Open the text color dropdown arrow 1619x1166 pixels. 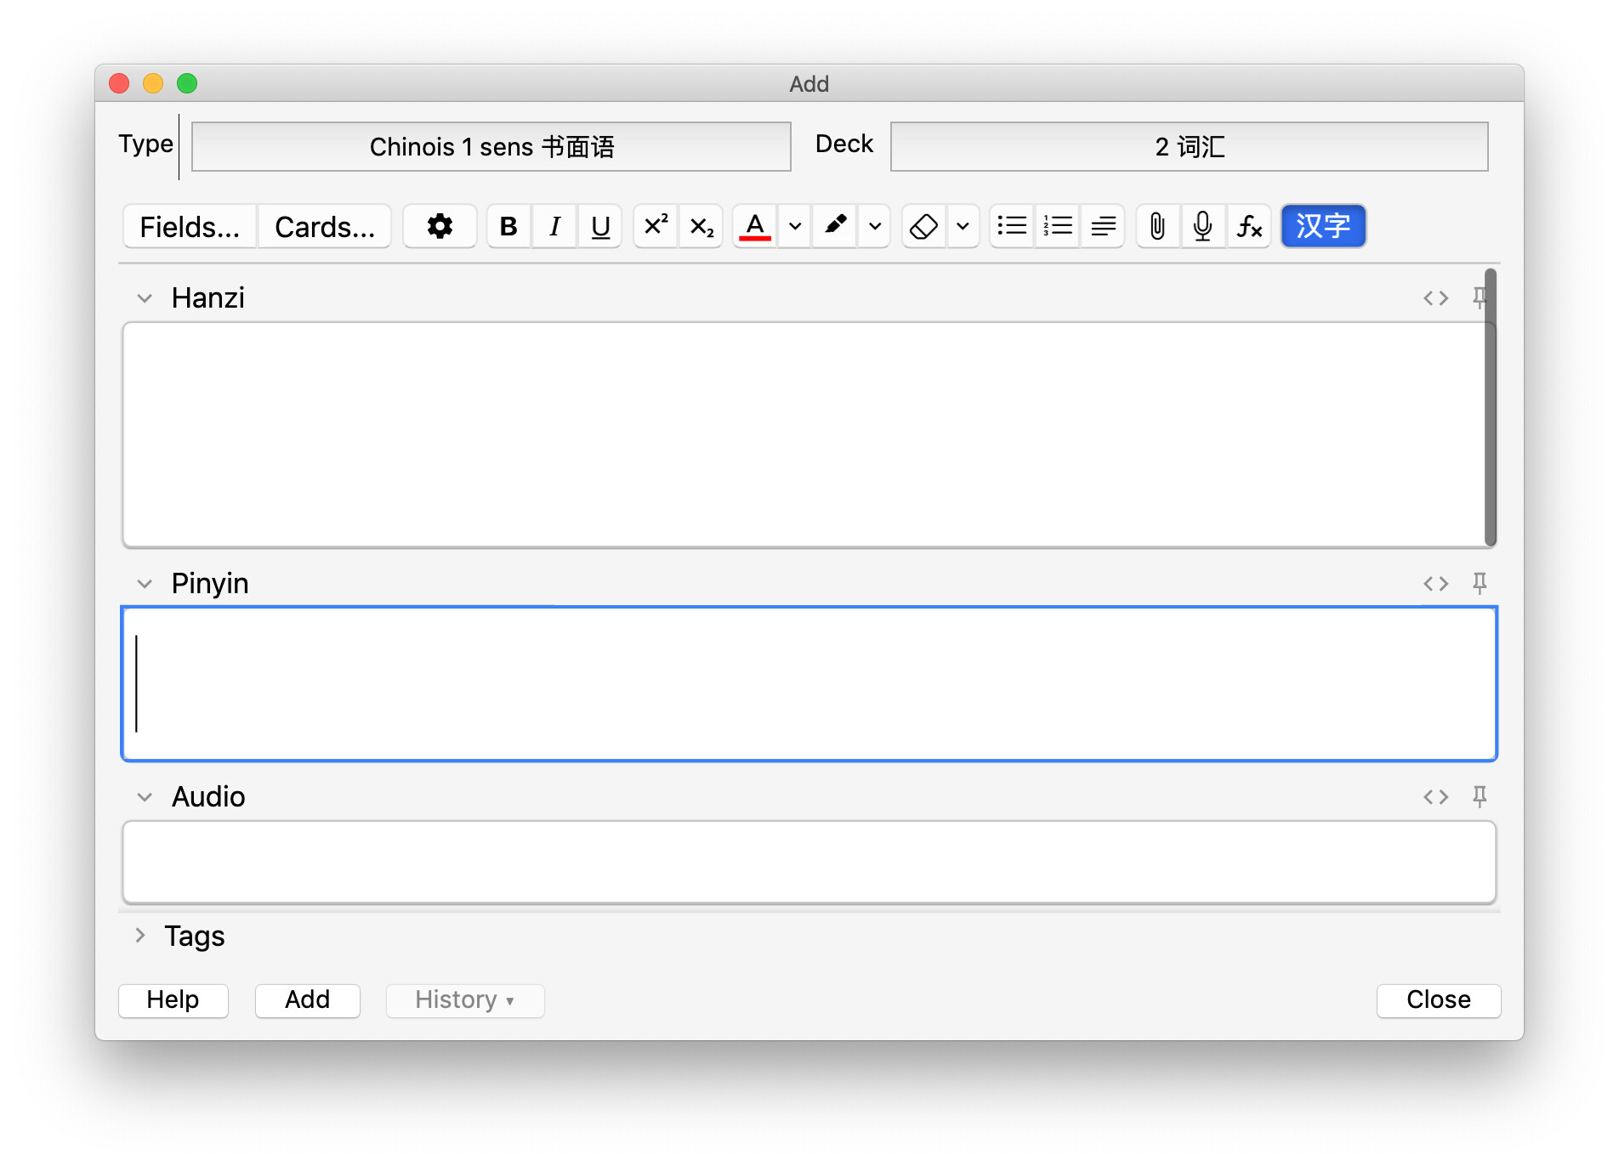(795, 226)
